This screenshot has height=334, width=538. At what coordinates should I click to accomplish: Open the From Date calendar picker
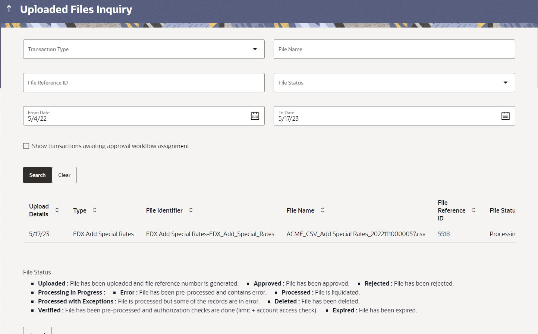[x=255, y=116]
